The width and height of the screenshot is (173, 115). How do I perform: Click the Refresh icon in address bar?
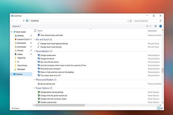point(131,21)
